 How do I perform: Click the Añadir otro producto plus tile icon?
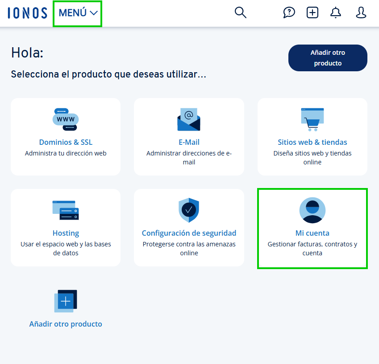click(66, 301)
